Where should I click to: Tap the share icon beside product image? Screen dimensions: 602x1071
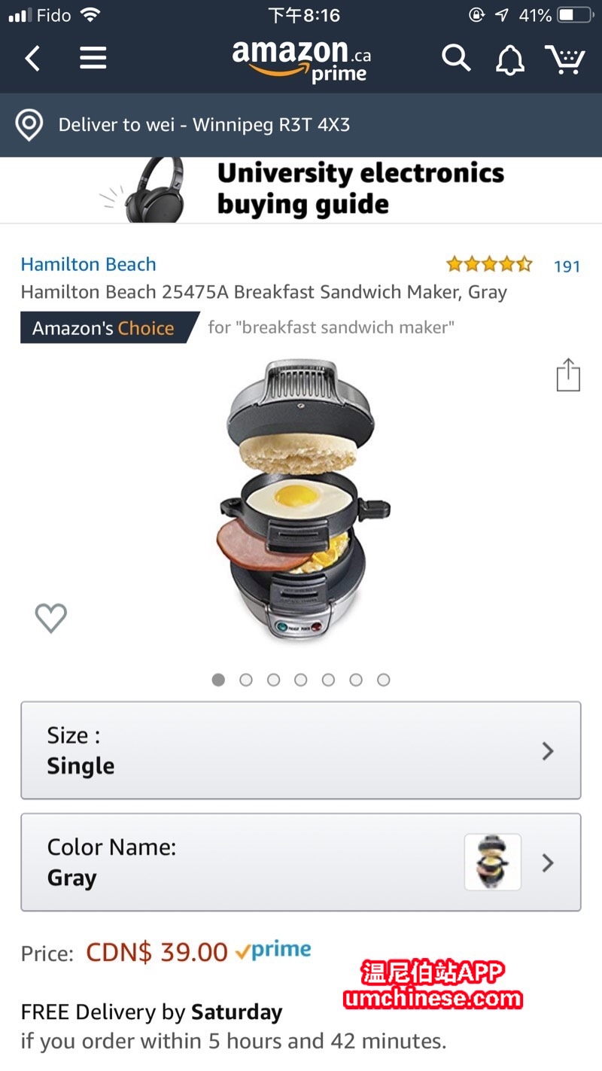pos(568,375)
